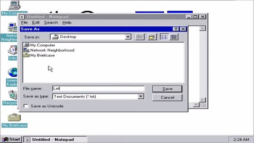Screen dimensions: 254x143
Task: Click the My Computer desktop icon
Action: pos(14,8)
